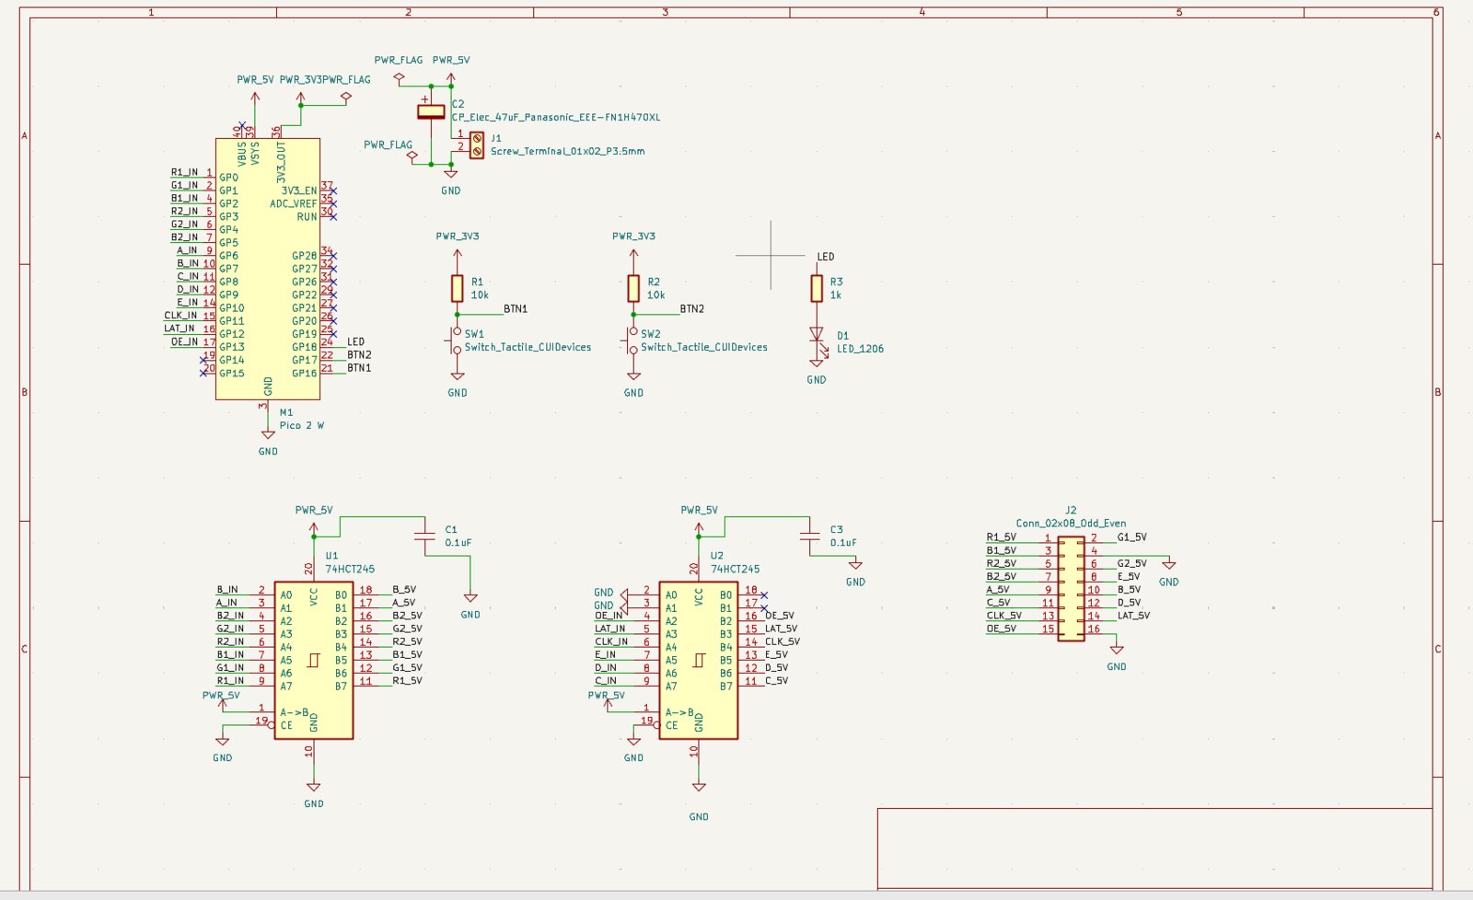
Task: Click the BTN2 net label next to R2
Action: point(692,309)
